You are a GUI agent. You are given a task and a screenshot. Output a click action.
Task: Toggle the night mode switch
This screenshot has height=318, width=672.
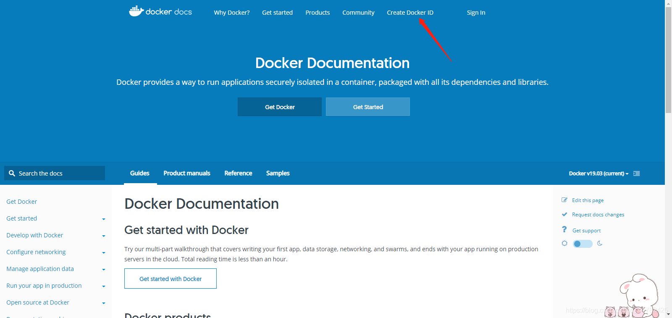583,244
